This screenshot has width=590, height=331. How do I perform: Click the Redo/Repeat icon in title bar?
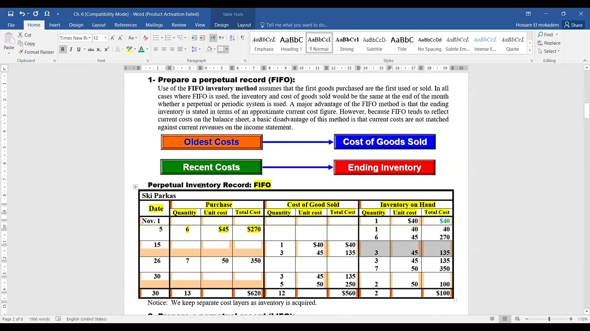pos(35,14)
